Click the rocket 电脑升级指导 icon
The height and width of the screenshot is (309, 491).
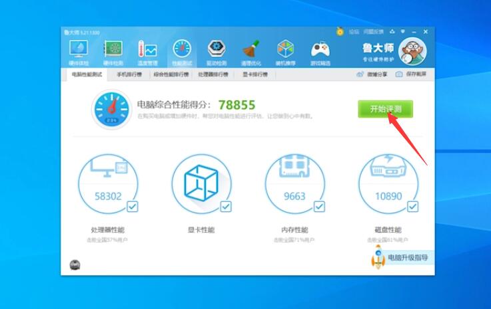click(x=378, y=257)
